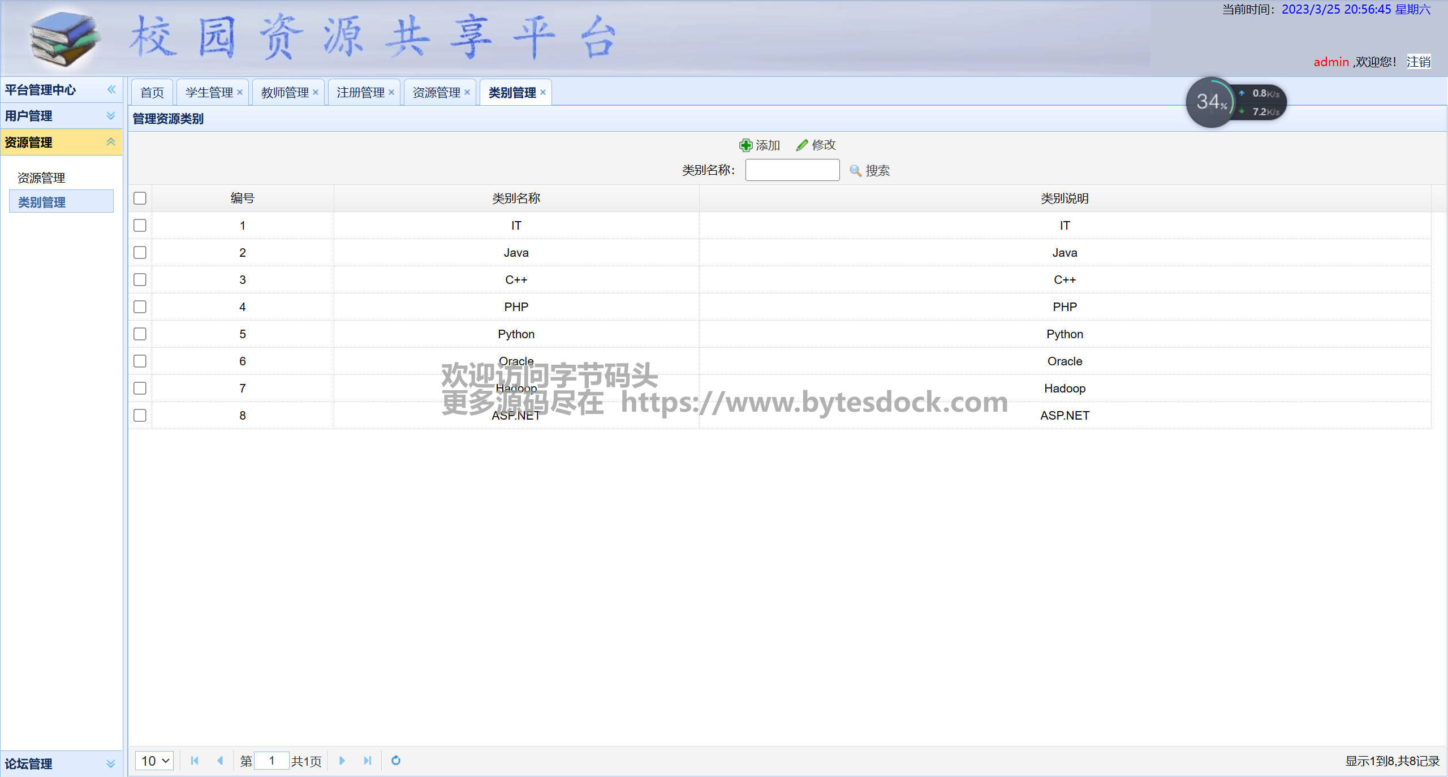
Task: Go to first page arrow
Action: [195, 761]
